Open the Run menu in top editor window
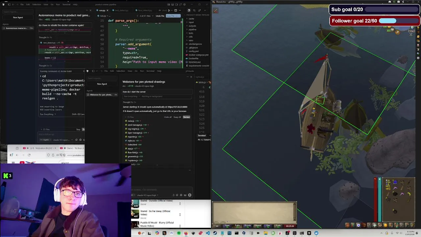 [x=58, y=5]
